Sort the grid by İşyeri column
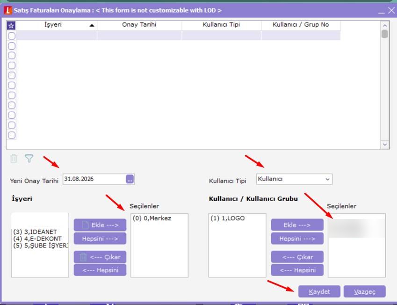This screenshot has height=305, width=397. click(x=57, y=25)
